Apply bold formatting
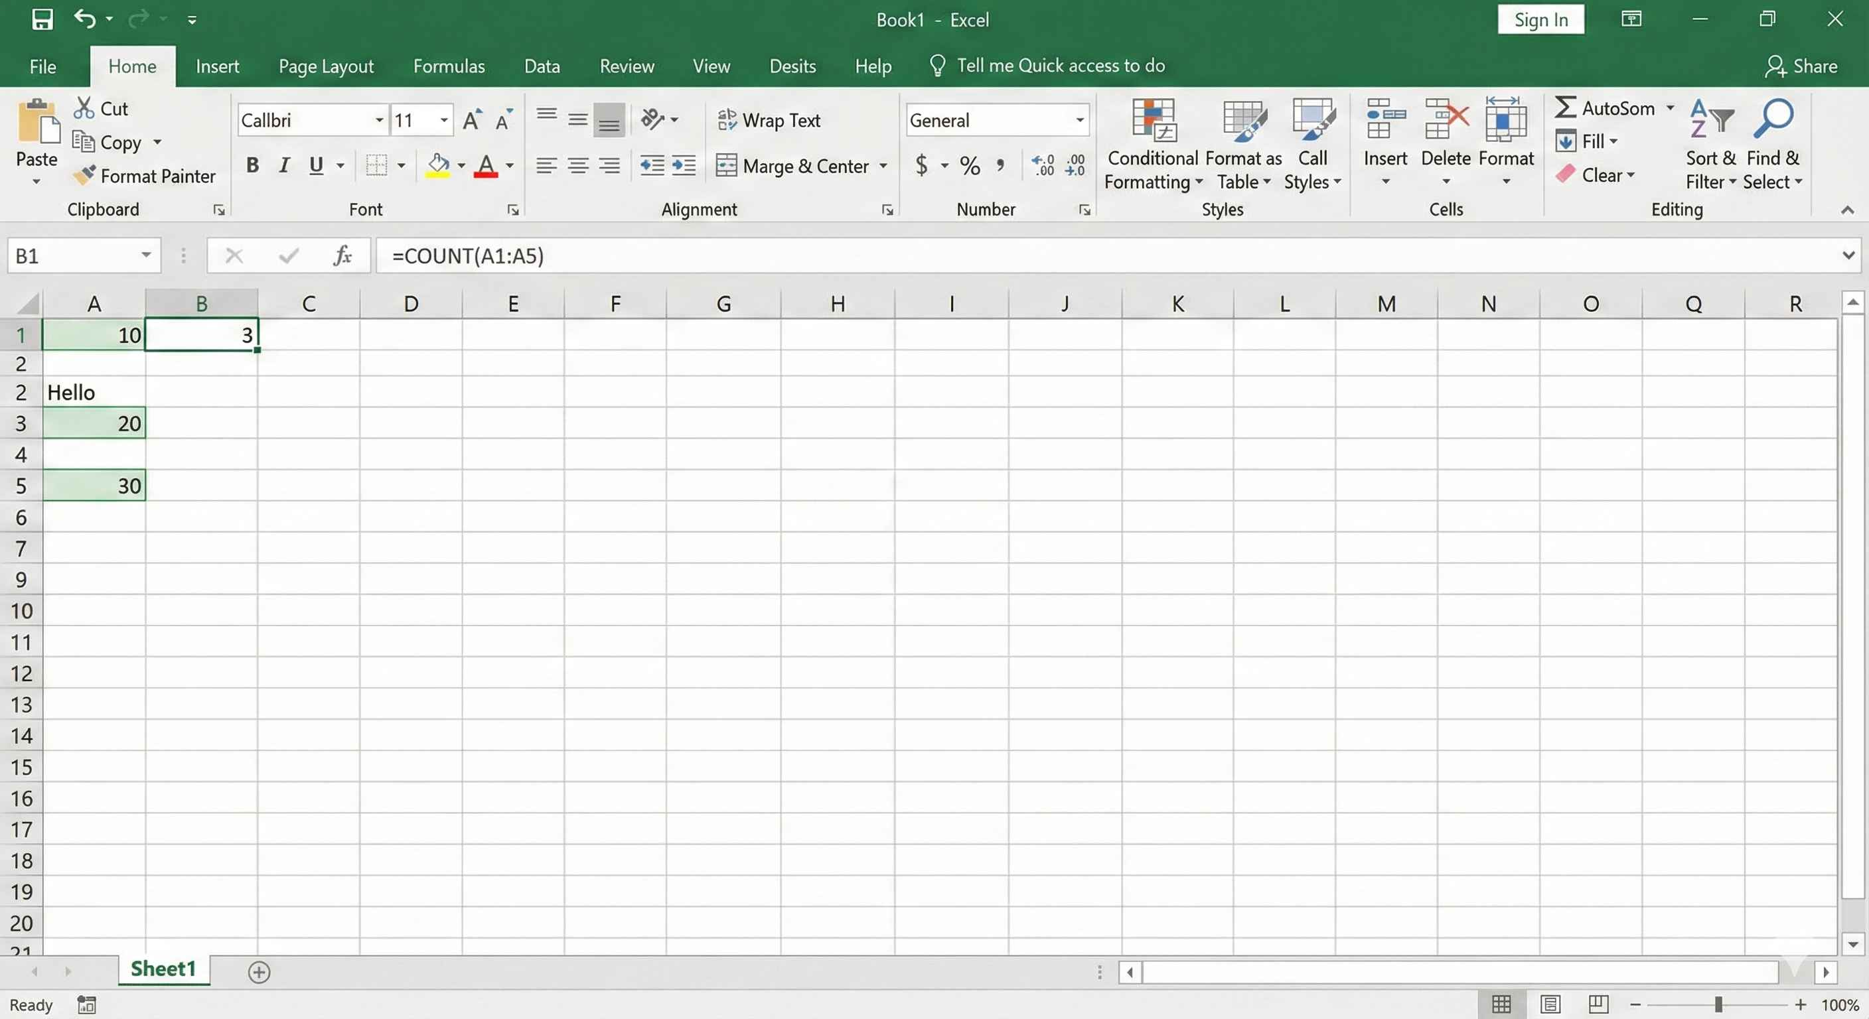1869x1019 pixels. [x=252, y=165]
